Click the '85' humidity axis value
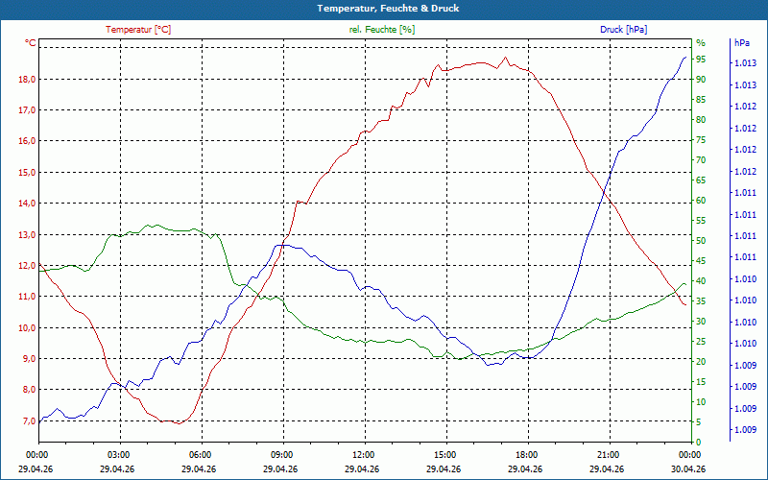 pos(701,100)
